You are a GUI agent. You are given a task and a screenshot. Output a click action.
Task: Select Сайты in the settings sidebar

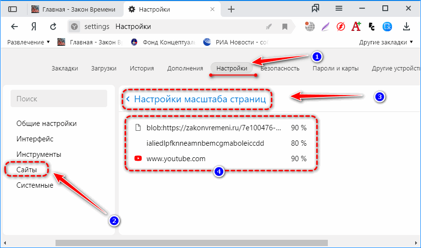coord(27,170)
